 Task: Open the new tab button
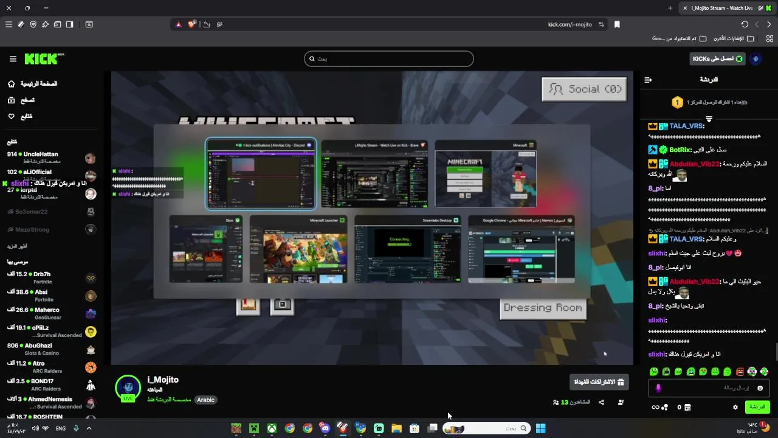[x=670, y=8]
